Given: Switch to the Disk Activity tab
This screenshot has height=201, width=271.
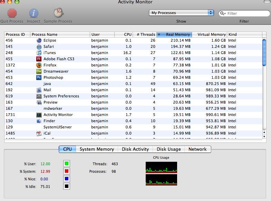Looking at the screenshot, I should [135, 149].
